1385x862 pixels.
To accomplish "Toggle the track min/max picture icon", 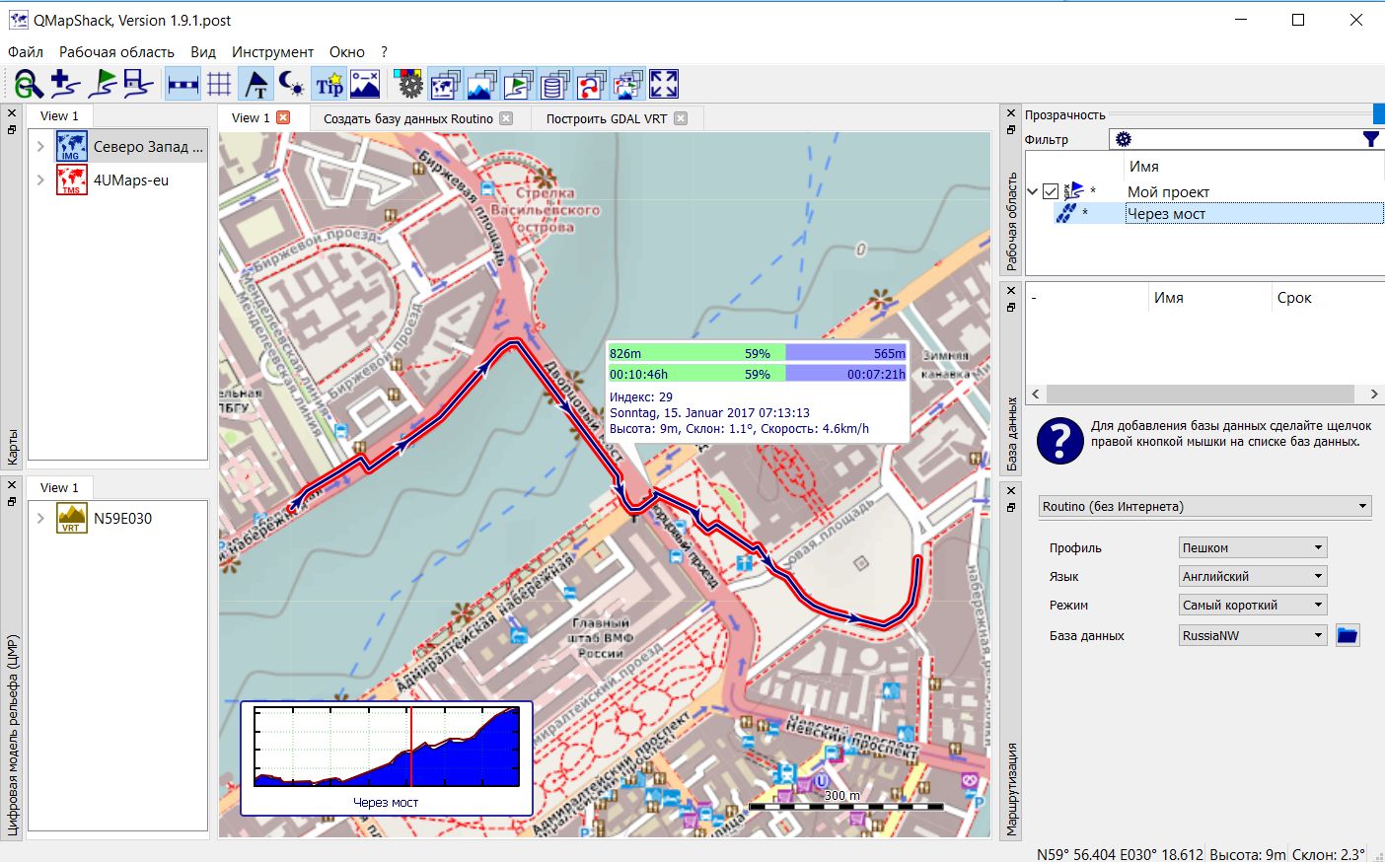I will coord(365,85).
